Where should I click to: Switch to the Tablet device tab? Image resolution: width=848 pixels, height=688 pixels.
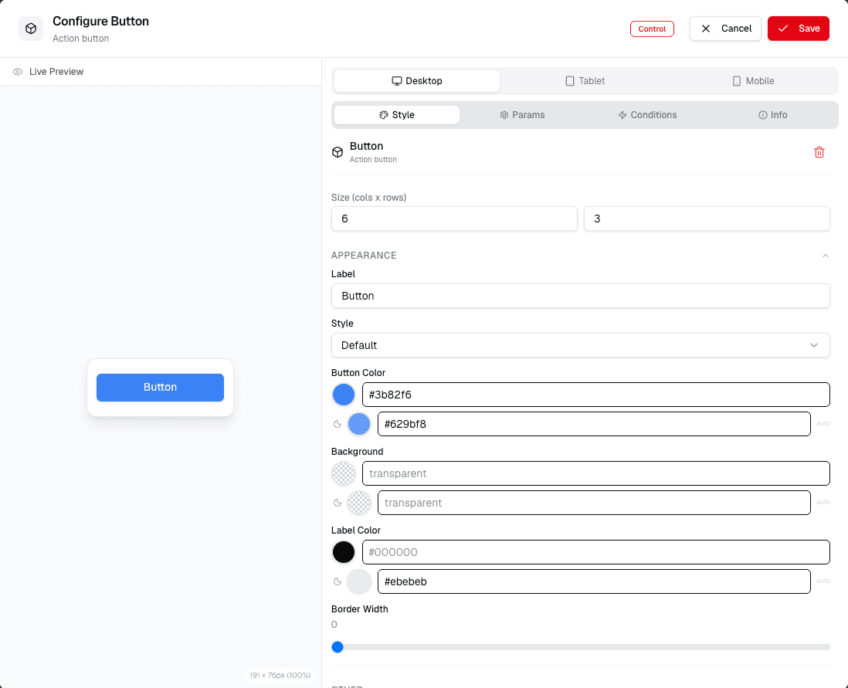585,81
